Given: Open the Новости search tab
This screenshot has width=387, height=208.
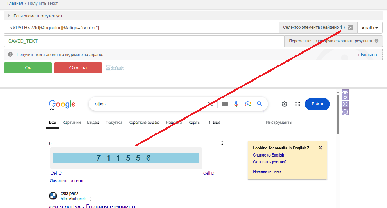Looking at the screenshot, I should [174, 122].
